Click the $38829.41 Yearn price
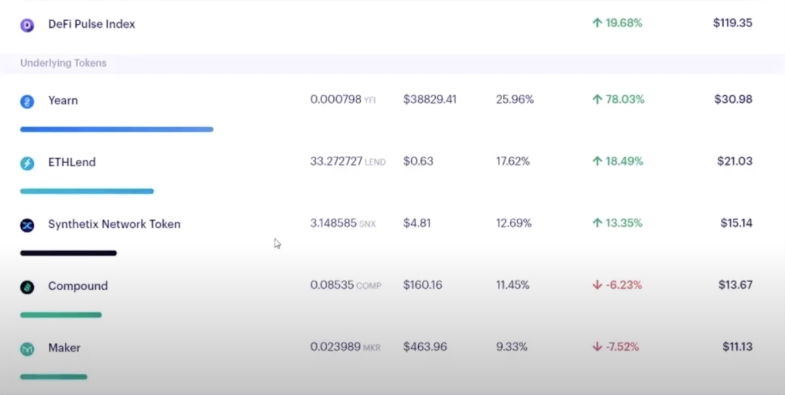Image resolution: width=785 pixels, height=395 pixels. click(430, 99)
